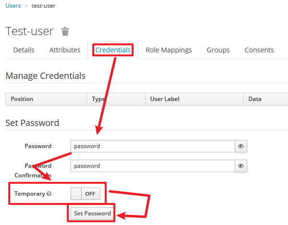Click the Type column header
The width and height of the screenshot is (288, 225).
[116, 99]
